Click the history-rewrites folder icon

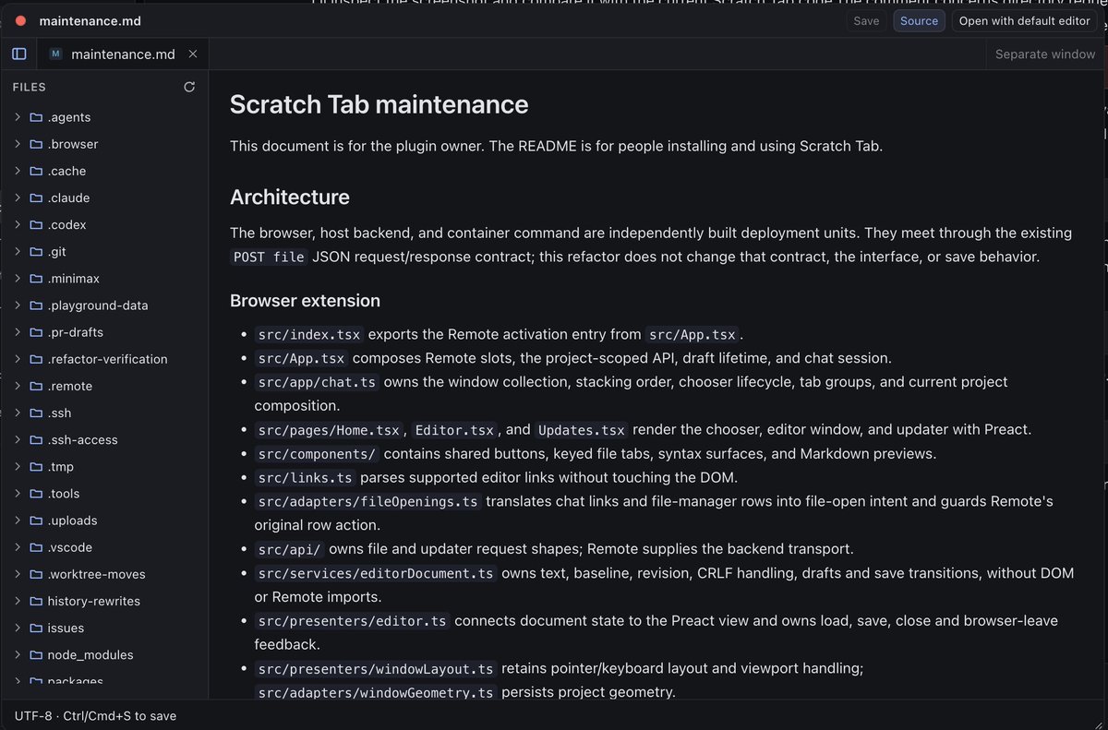click(36, 601)
